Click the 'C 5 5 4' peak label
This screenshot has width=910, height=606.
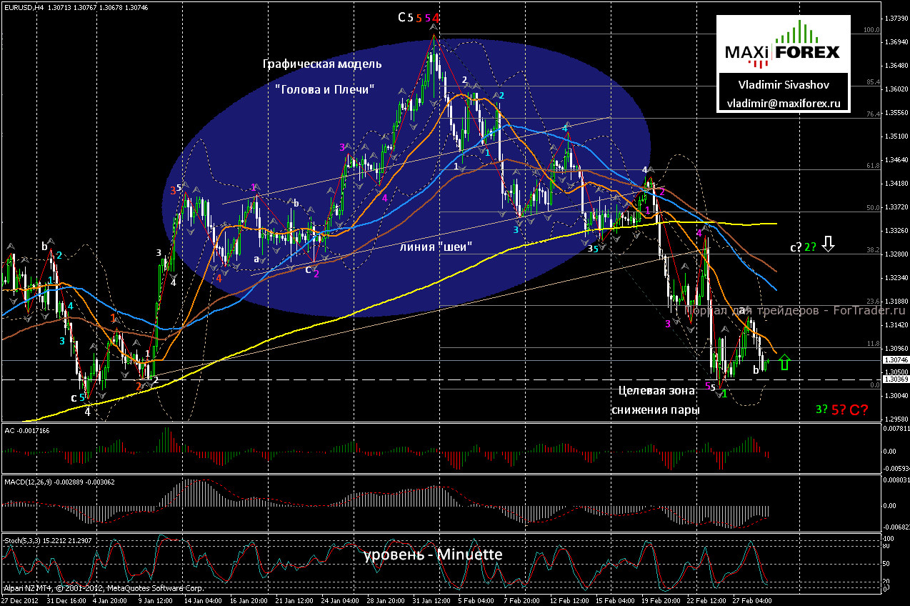[x=419, y=17]
